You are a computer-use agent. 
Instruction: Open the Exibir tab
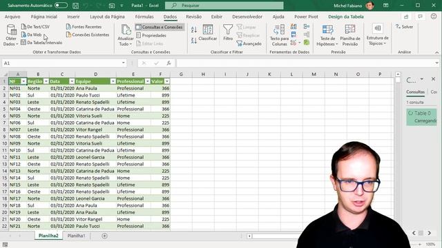(x=216, y=17)
